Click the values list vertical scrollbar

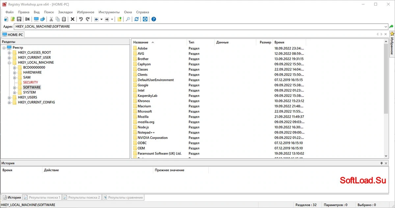(386, 99)
